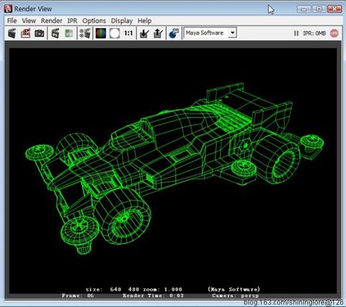346x307 pixels.
Task: Click the Remove image icon
Action: coord(158,33)
